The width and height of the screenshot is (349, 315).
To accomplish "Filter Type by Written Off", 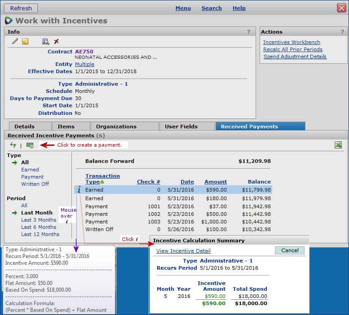I will (x=35, y=184).
